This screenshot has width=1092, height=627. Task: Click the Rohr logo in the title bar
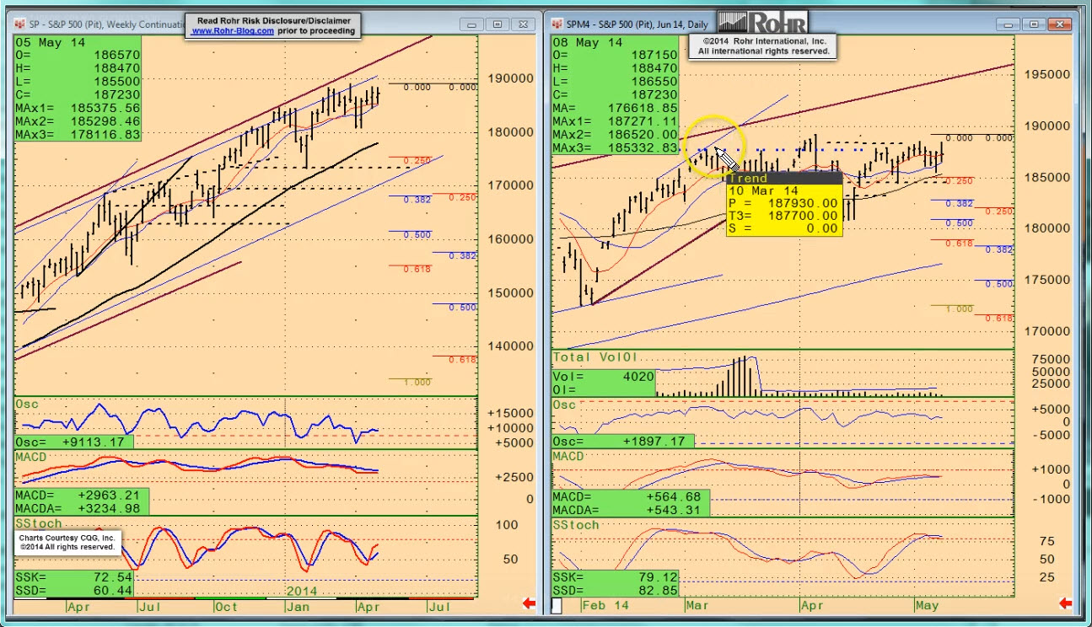click(x=761, y=23)
